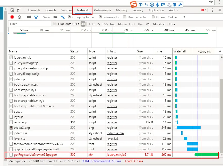Select the All filter button
Viewport: 223px width, 166px height.
tap(83, 24)
